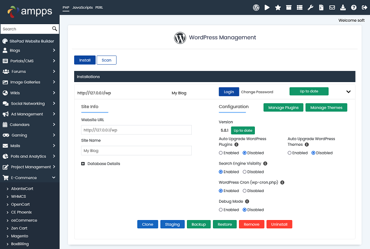Viewport: 370px width, 249px height.
Task: Disable search engine visibility
Action: tap(244, 172)
